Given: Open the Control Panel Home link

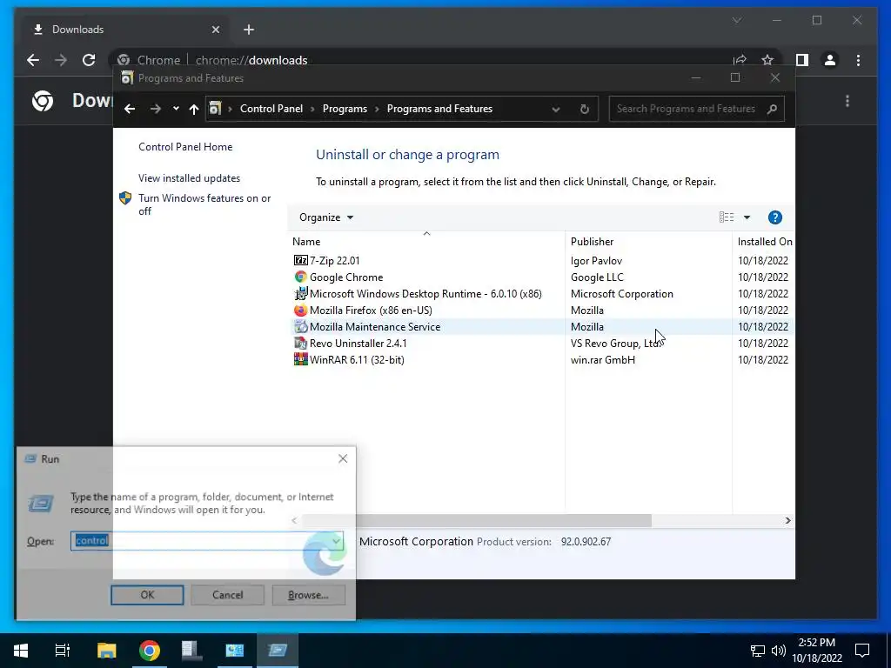Looking at the screenshot, I should (185, 146).
